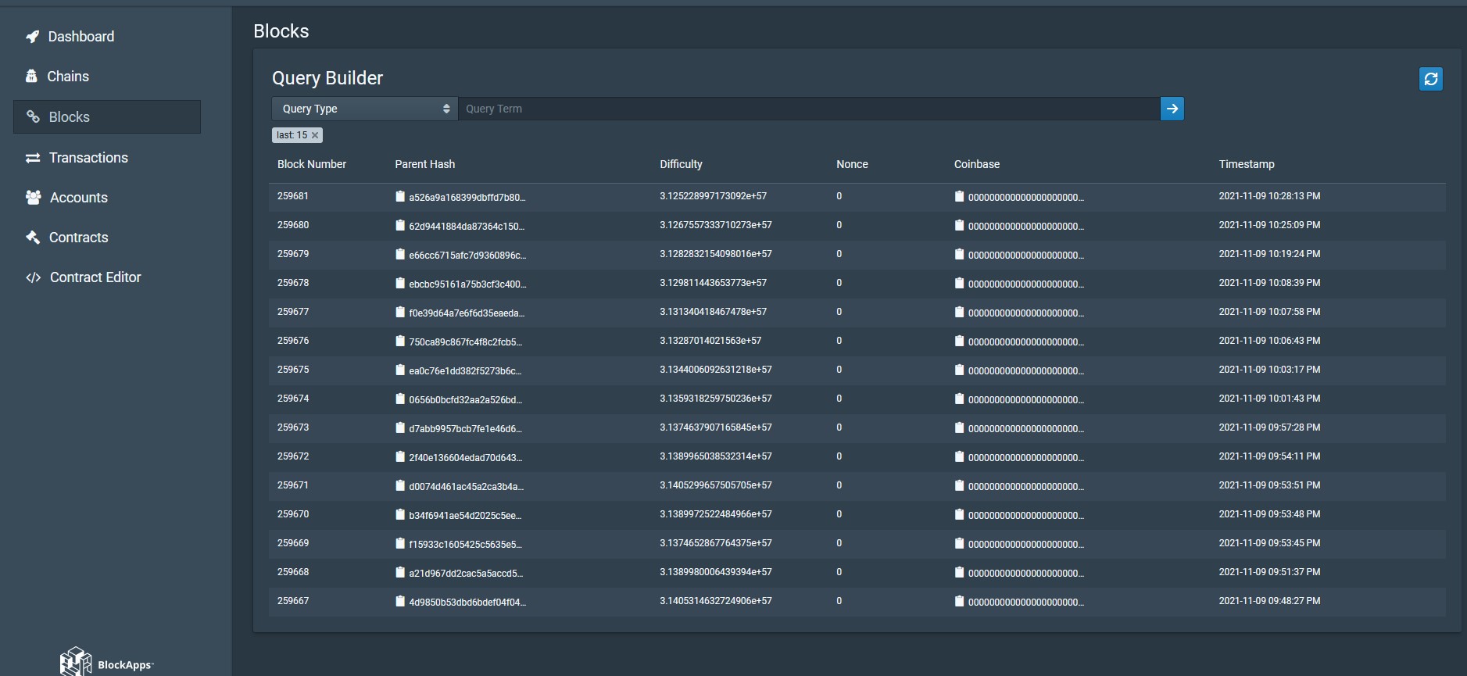
Task: Copy coinbase clipboard icon in block 259678 row
Action: 959,283
